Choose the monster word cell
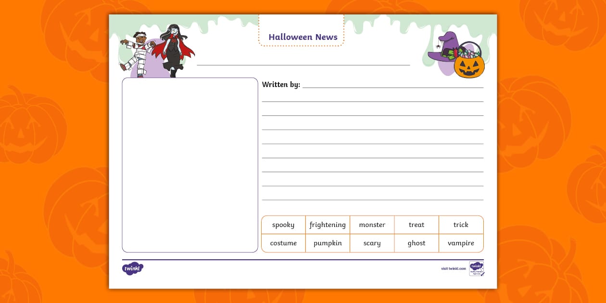 click(372, 225)
